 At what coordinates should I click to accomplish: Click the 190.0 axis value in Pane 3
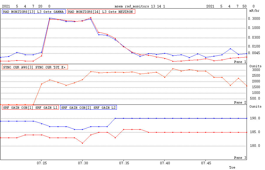[255, 118]
